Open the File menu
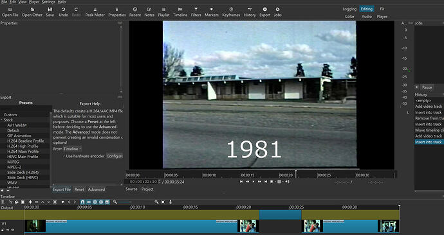Image resolution: width=444 pixels, height=235 pixels. click(x=4, y=2)
